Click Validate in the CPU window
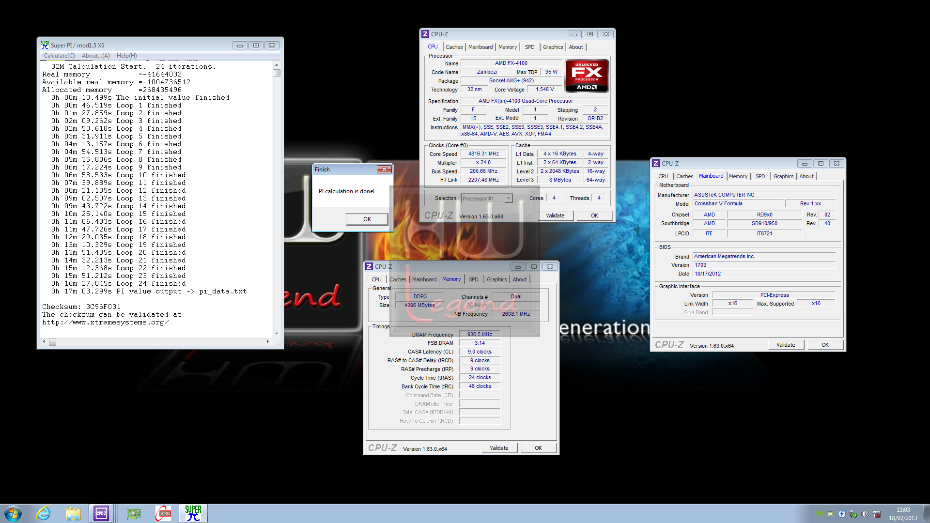930x523 pixels. tap(555, 215)
